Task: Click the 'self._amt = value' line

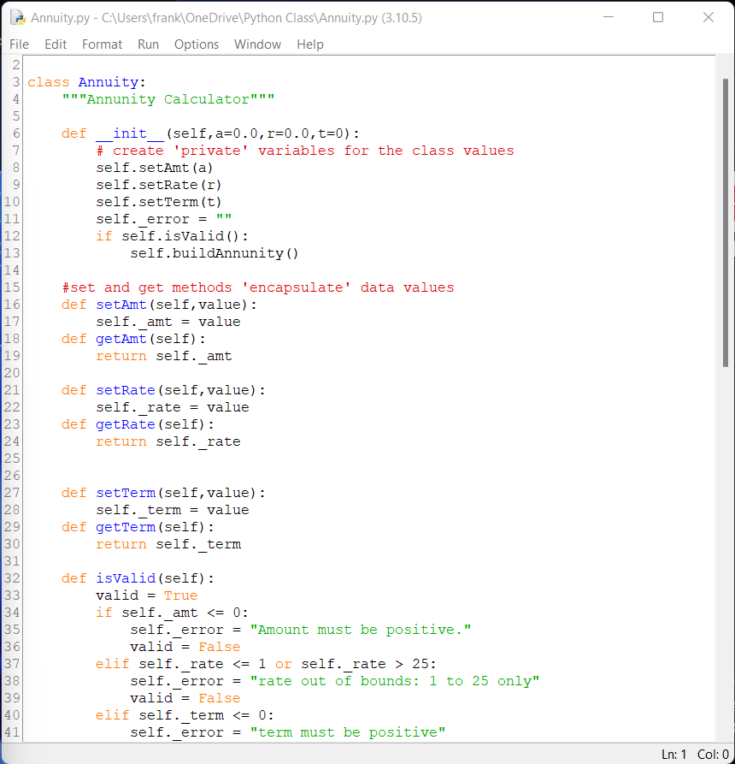Action: coord(168,322)
